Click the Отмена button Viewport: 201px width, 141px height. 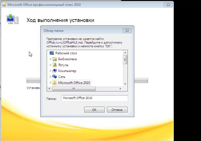[117, 109]
